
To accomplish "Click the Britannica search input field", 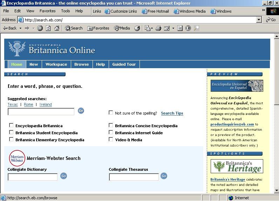I will point(41,112).
